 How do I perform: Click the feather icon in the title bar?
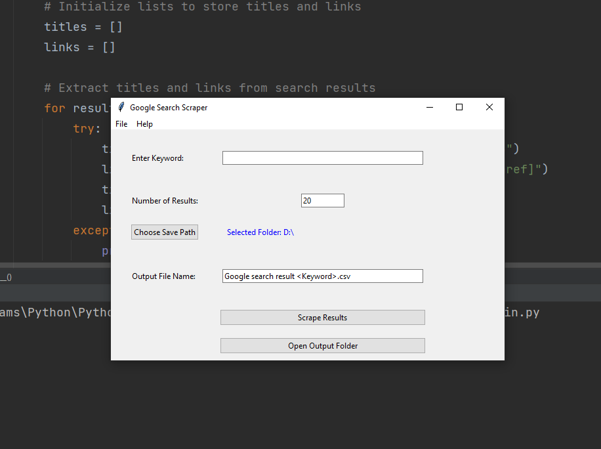[x=121, y=108]
